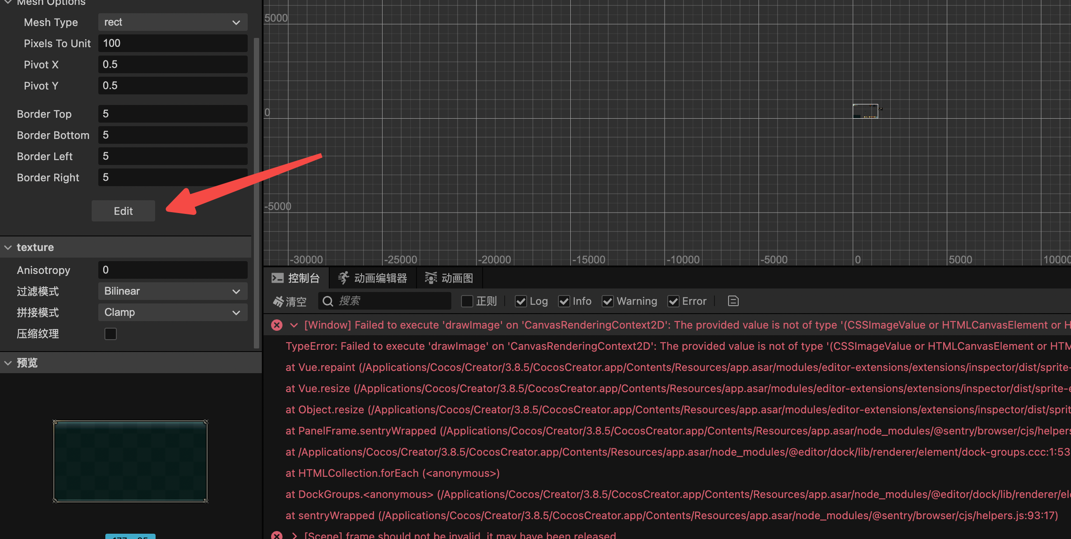Toggle the Warning filter checkbox
This screenshot has width=1071, height=539.
(608, 301)
